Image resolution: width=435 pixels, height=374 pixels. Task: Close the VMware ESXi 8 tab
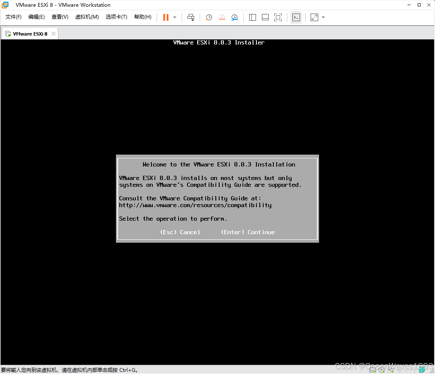click(x=54, y=34)
